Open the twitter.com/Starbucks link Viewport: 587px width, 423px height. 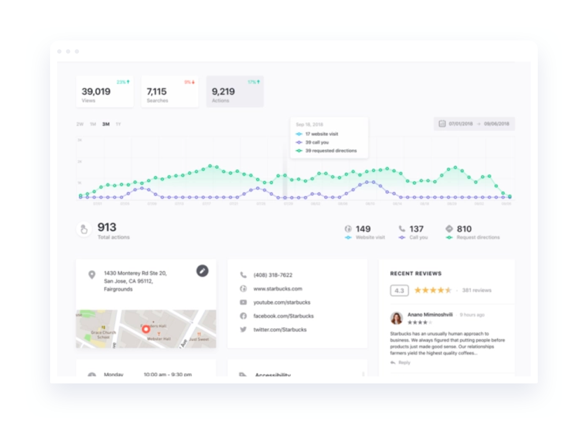point(280,330)
